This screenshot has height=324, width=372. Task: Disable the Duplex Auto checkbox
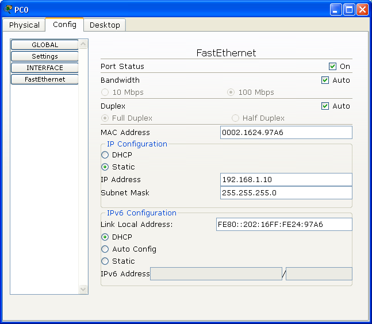[x=325, y=106]
